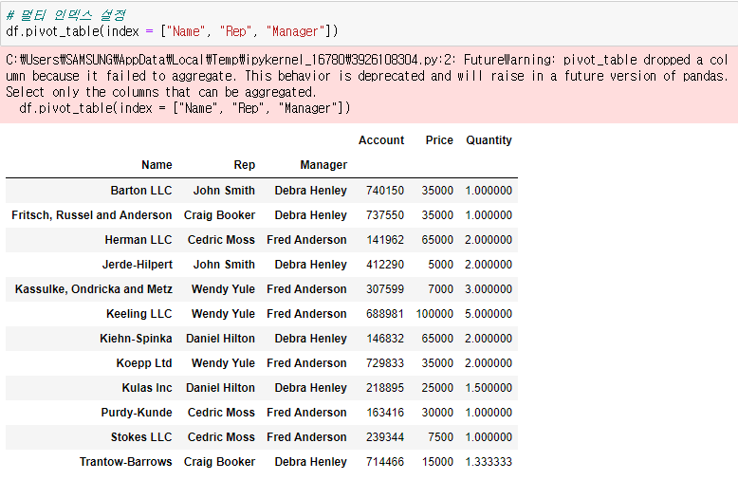Click Daniel Hilton in the Kiehn-Spinka row

pyautogui.click(x=220, y=339)
